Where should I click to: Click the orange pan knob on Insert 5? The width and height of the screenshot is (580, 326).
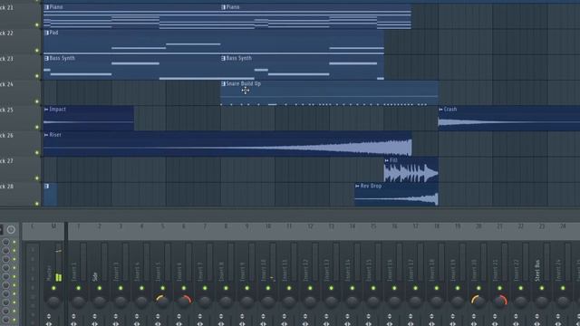click(162, 302)
